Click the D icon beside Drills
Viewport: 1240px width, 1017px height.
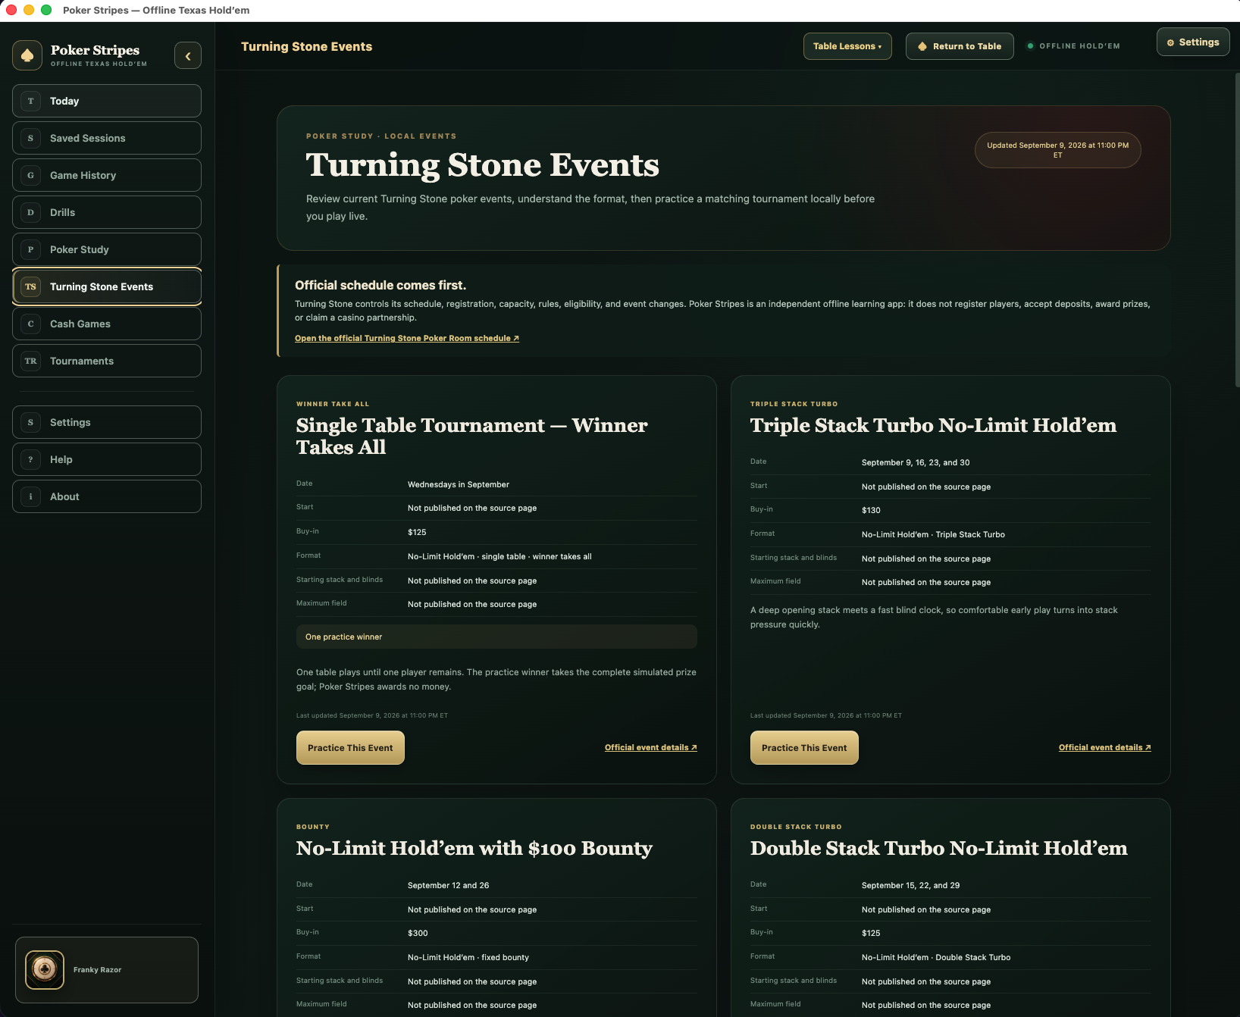30,212
